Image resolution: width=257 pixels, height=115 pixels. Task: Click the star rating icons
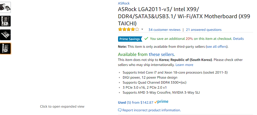(128, 30)
